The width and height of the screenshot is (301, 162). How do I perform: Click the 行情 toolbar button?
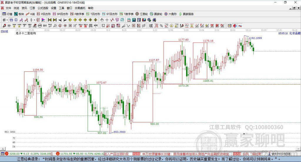point(7,14)
